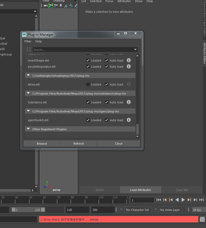Click the Close button in Plug-in Manager
This screenshot has height=228, width=206.
point(119,144)
